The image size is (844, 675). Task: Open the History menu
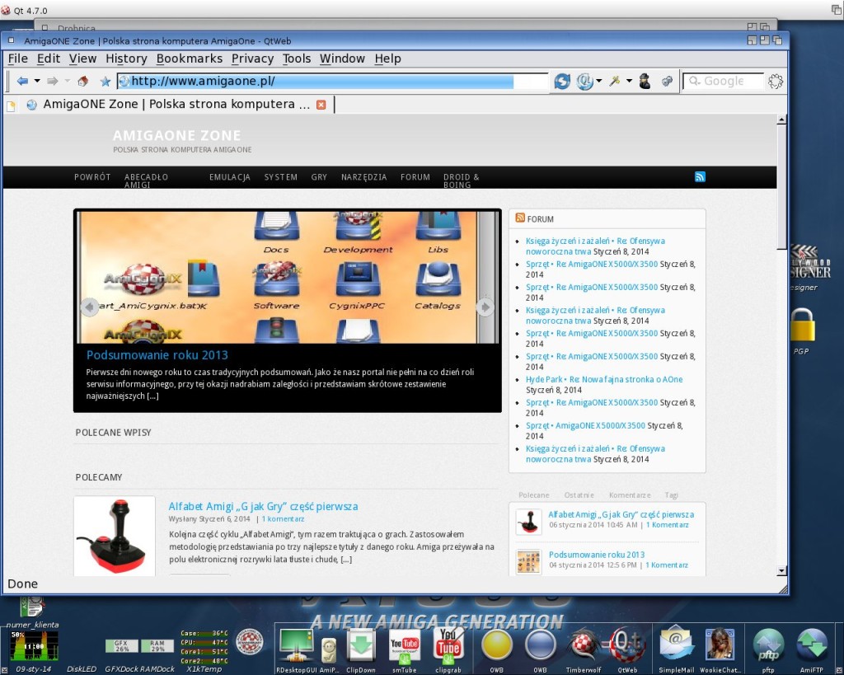pyautogui.click(x=126, y=59)
